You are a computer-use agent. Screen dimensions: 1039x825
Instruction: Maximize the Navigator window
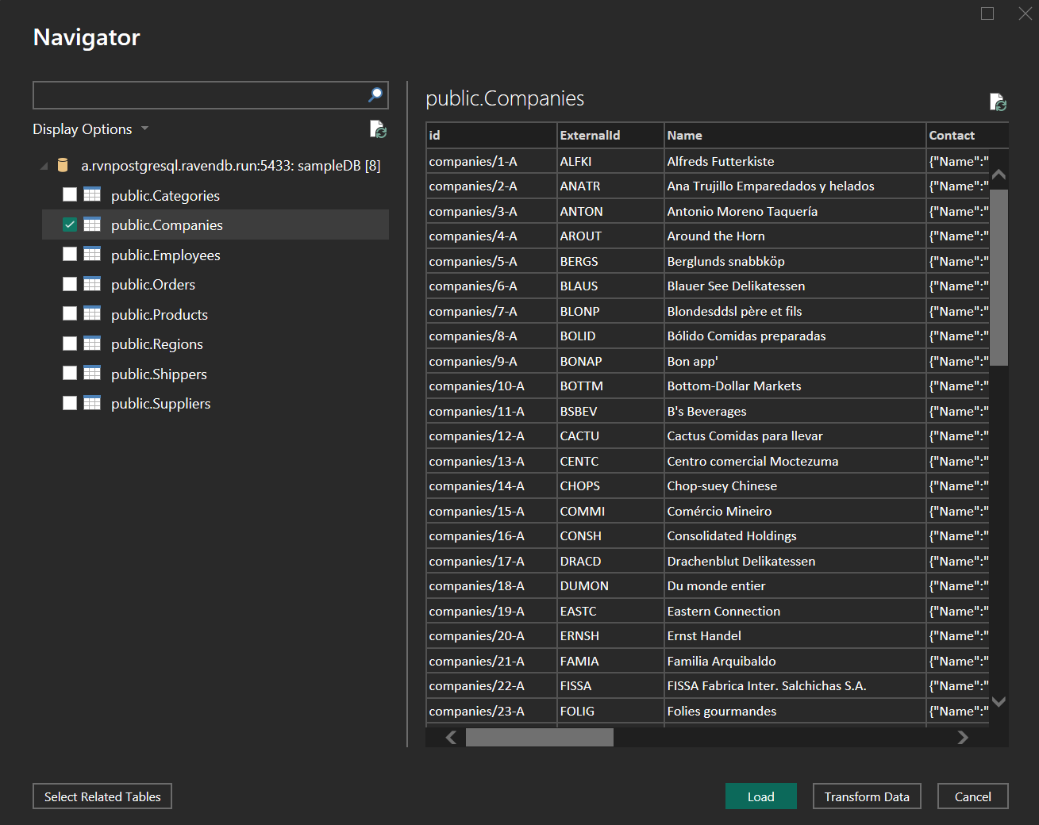tap(987, 13)
